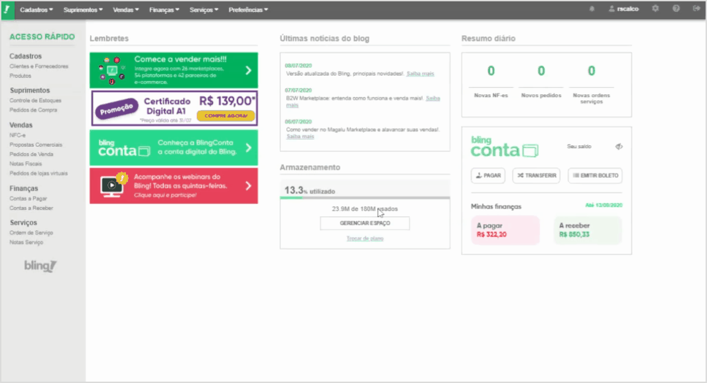Click 'Saiba mais' for B2W Marketplace news
707x383 pixels.
pyautogui.click(x=433, y=98)
